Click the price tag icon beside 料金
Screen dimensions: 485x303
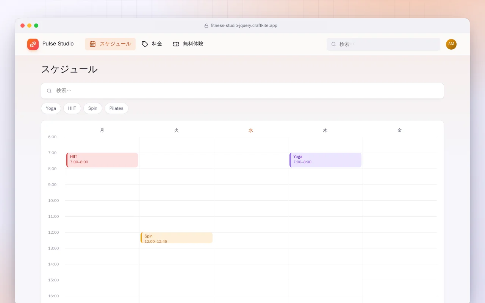click(145, 44)
